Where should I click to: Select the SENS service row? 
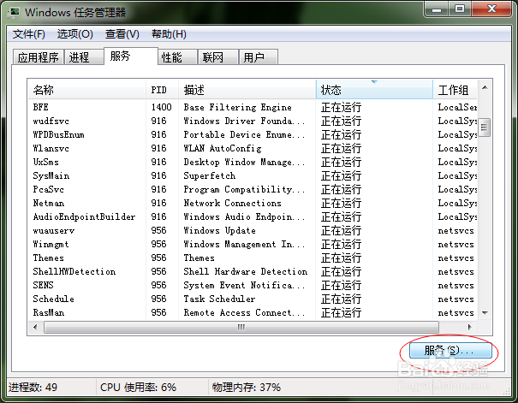(253, 285)
